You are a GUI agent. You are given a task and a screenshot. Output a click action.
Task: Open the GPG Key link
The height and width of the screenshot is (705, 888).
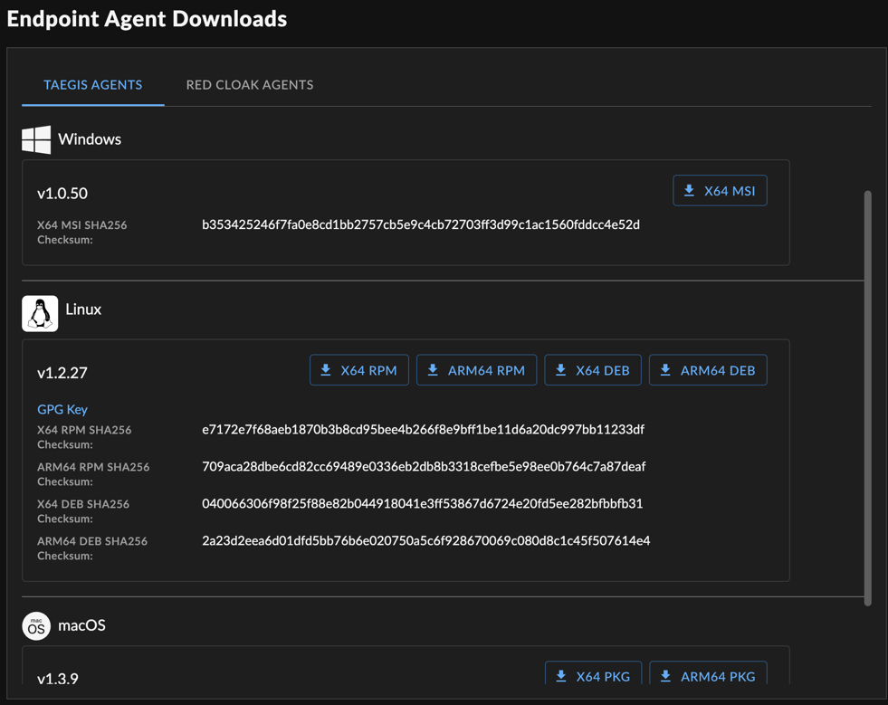tap(62, 409)
